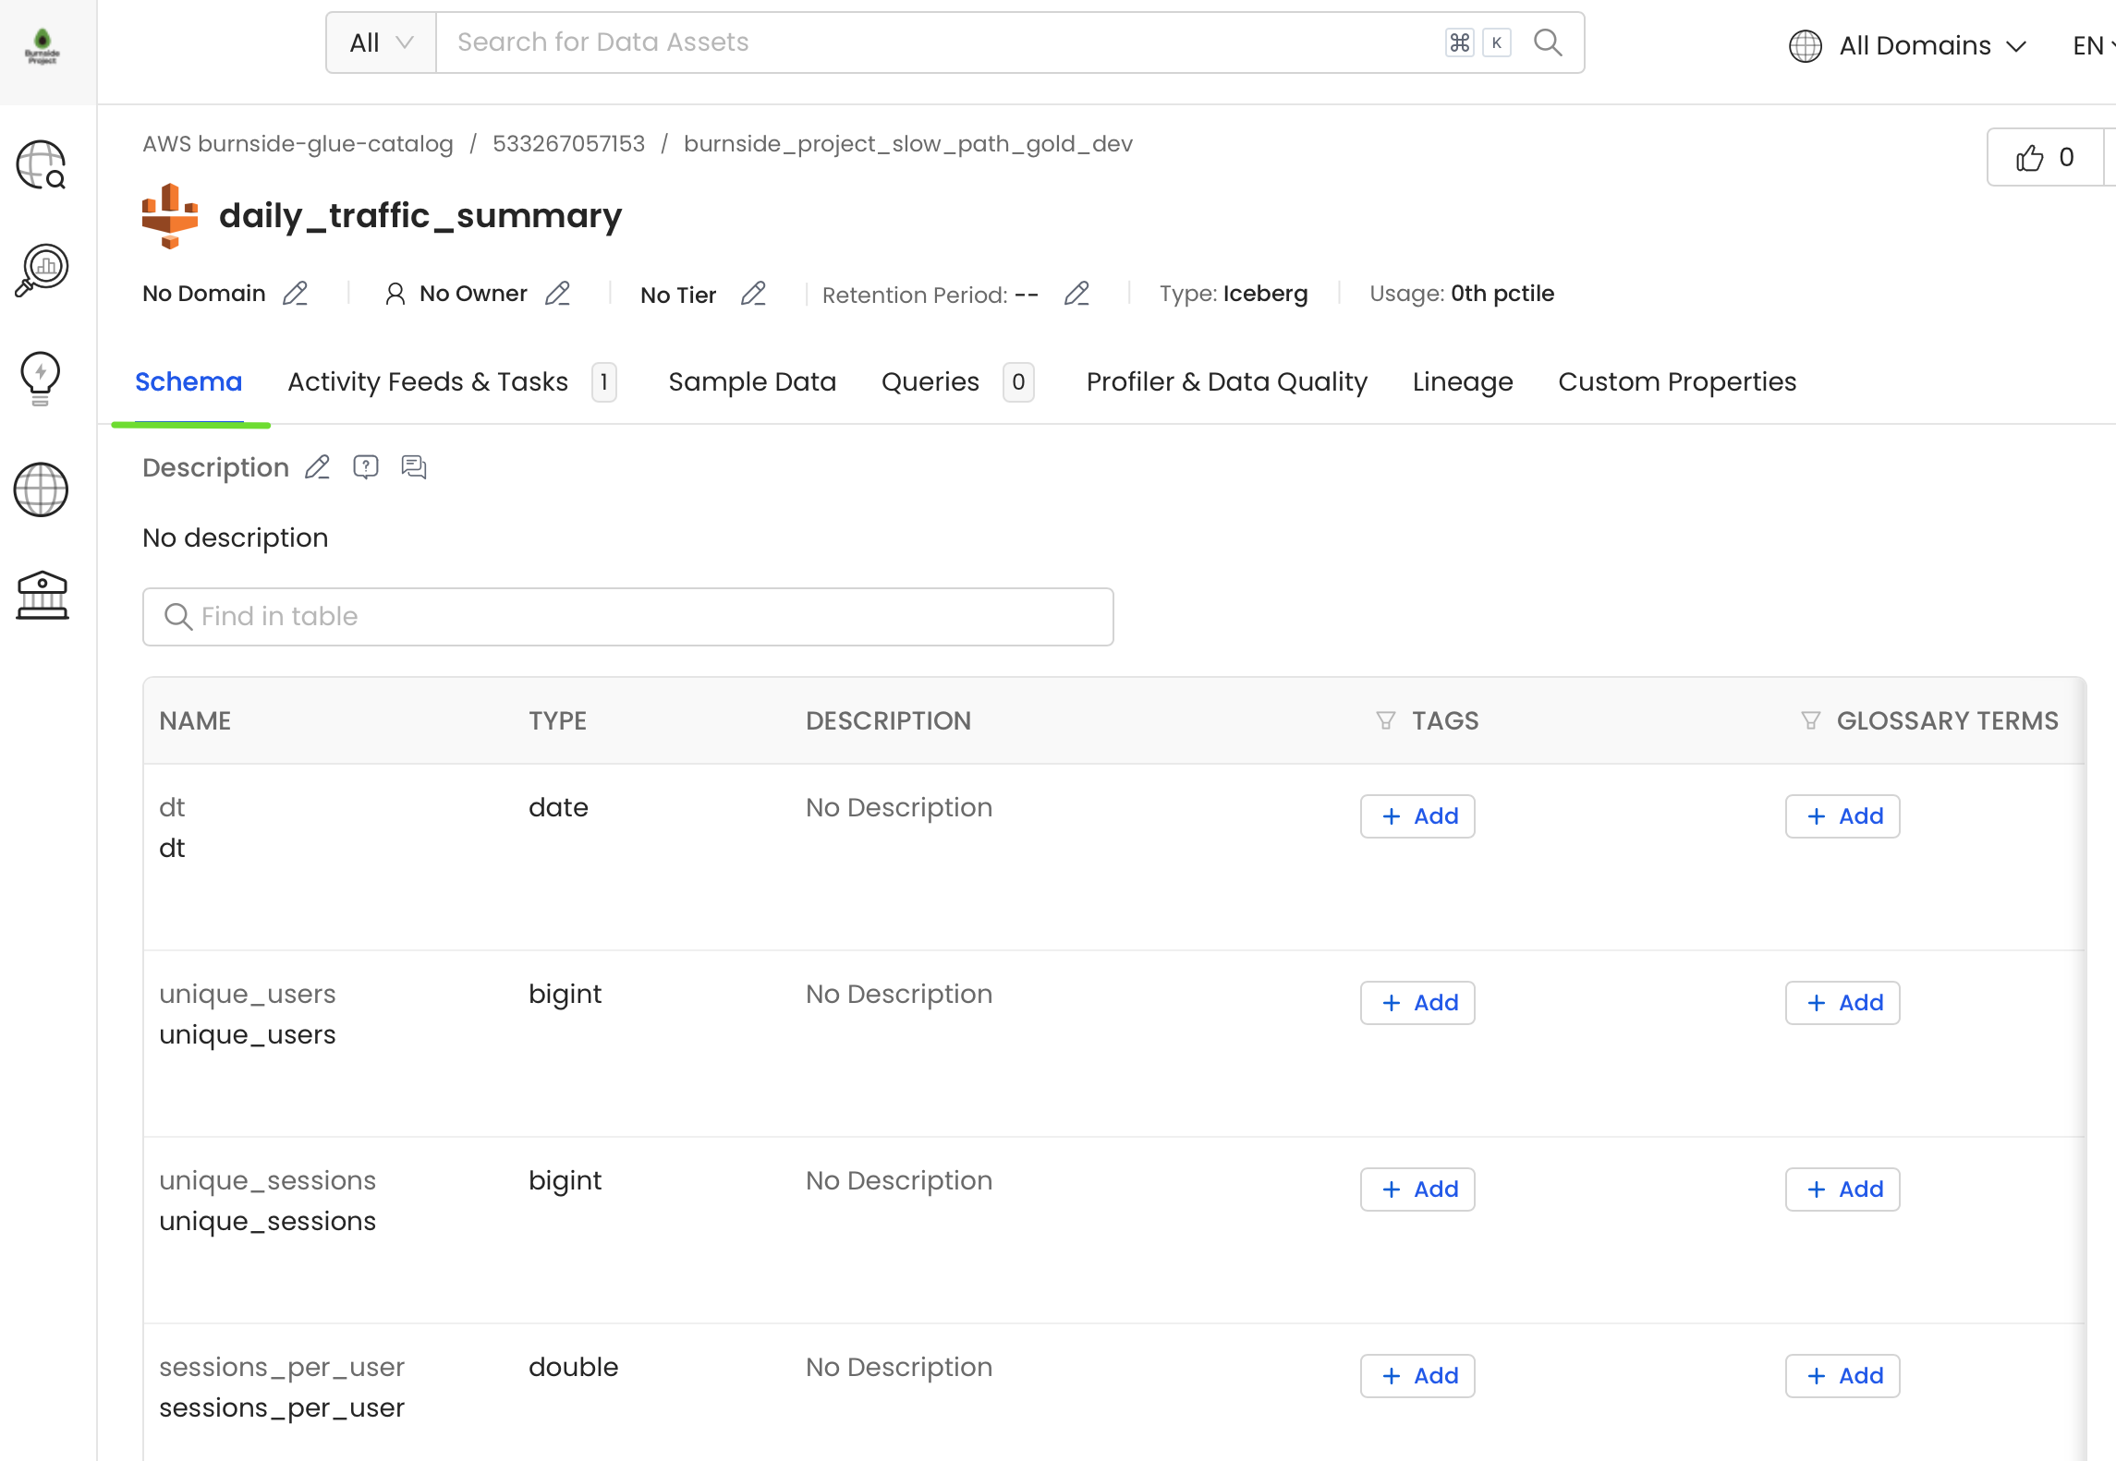This screenshot has height=1461, width=2116.
Task: Expand the All search category dropdown
Action: pyautogui.click(x=381, y=42)
